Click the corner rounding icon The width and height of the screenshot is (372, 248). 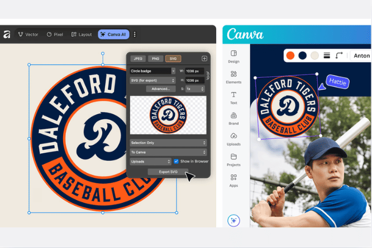339,56
